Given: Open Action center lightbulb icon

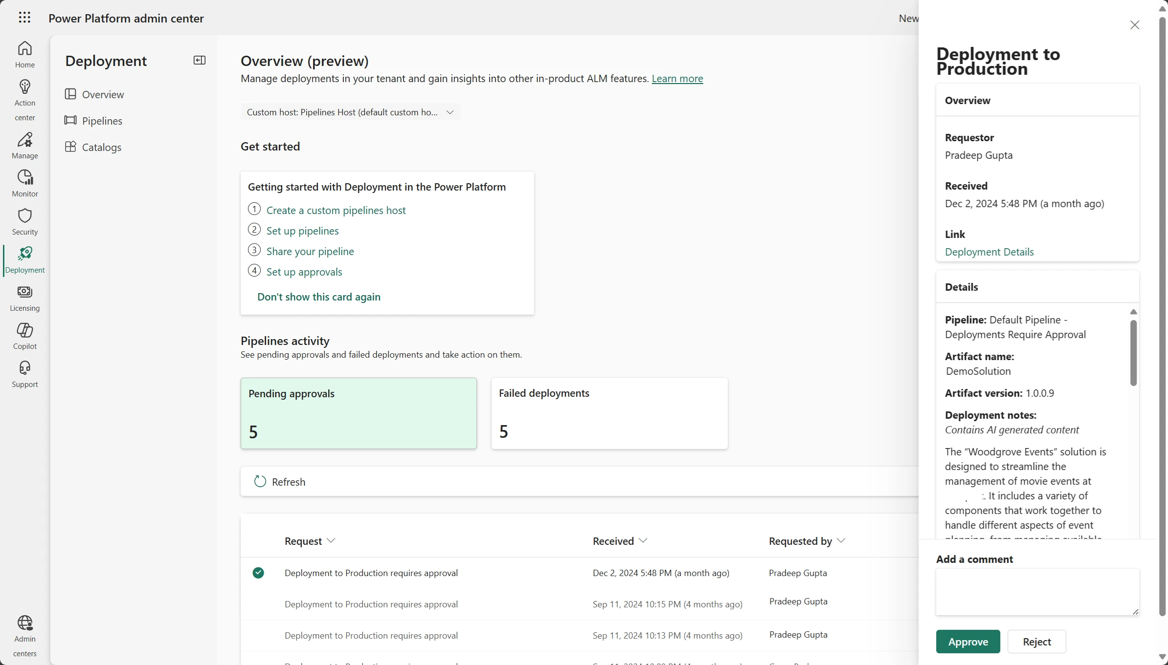Looking at the screenshot, I should [24, 87].
